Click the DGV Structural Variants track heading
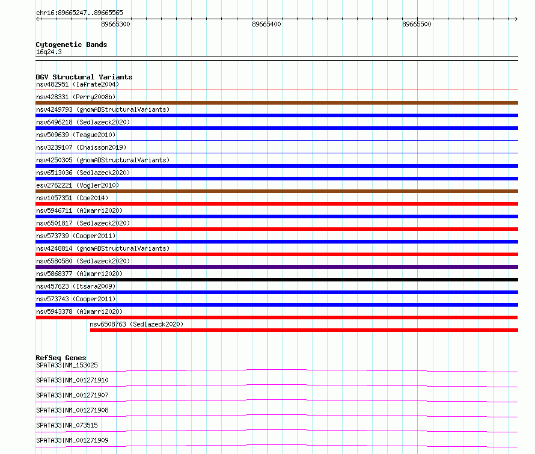 [x=84, y=77]
